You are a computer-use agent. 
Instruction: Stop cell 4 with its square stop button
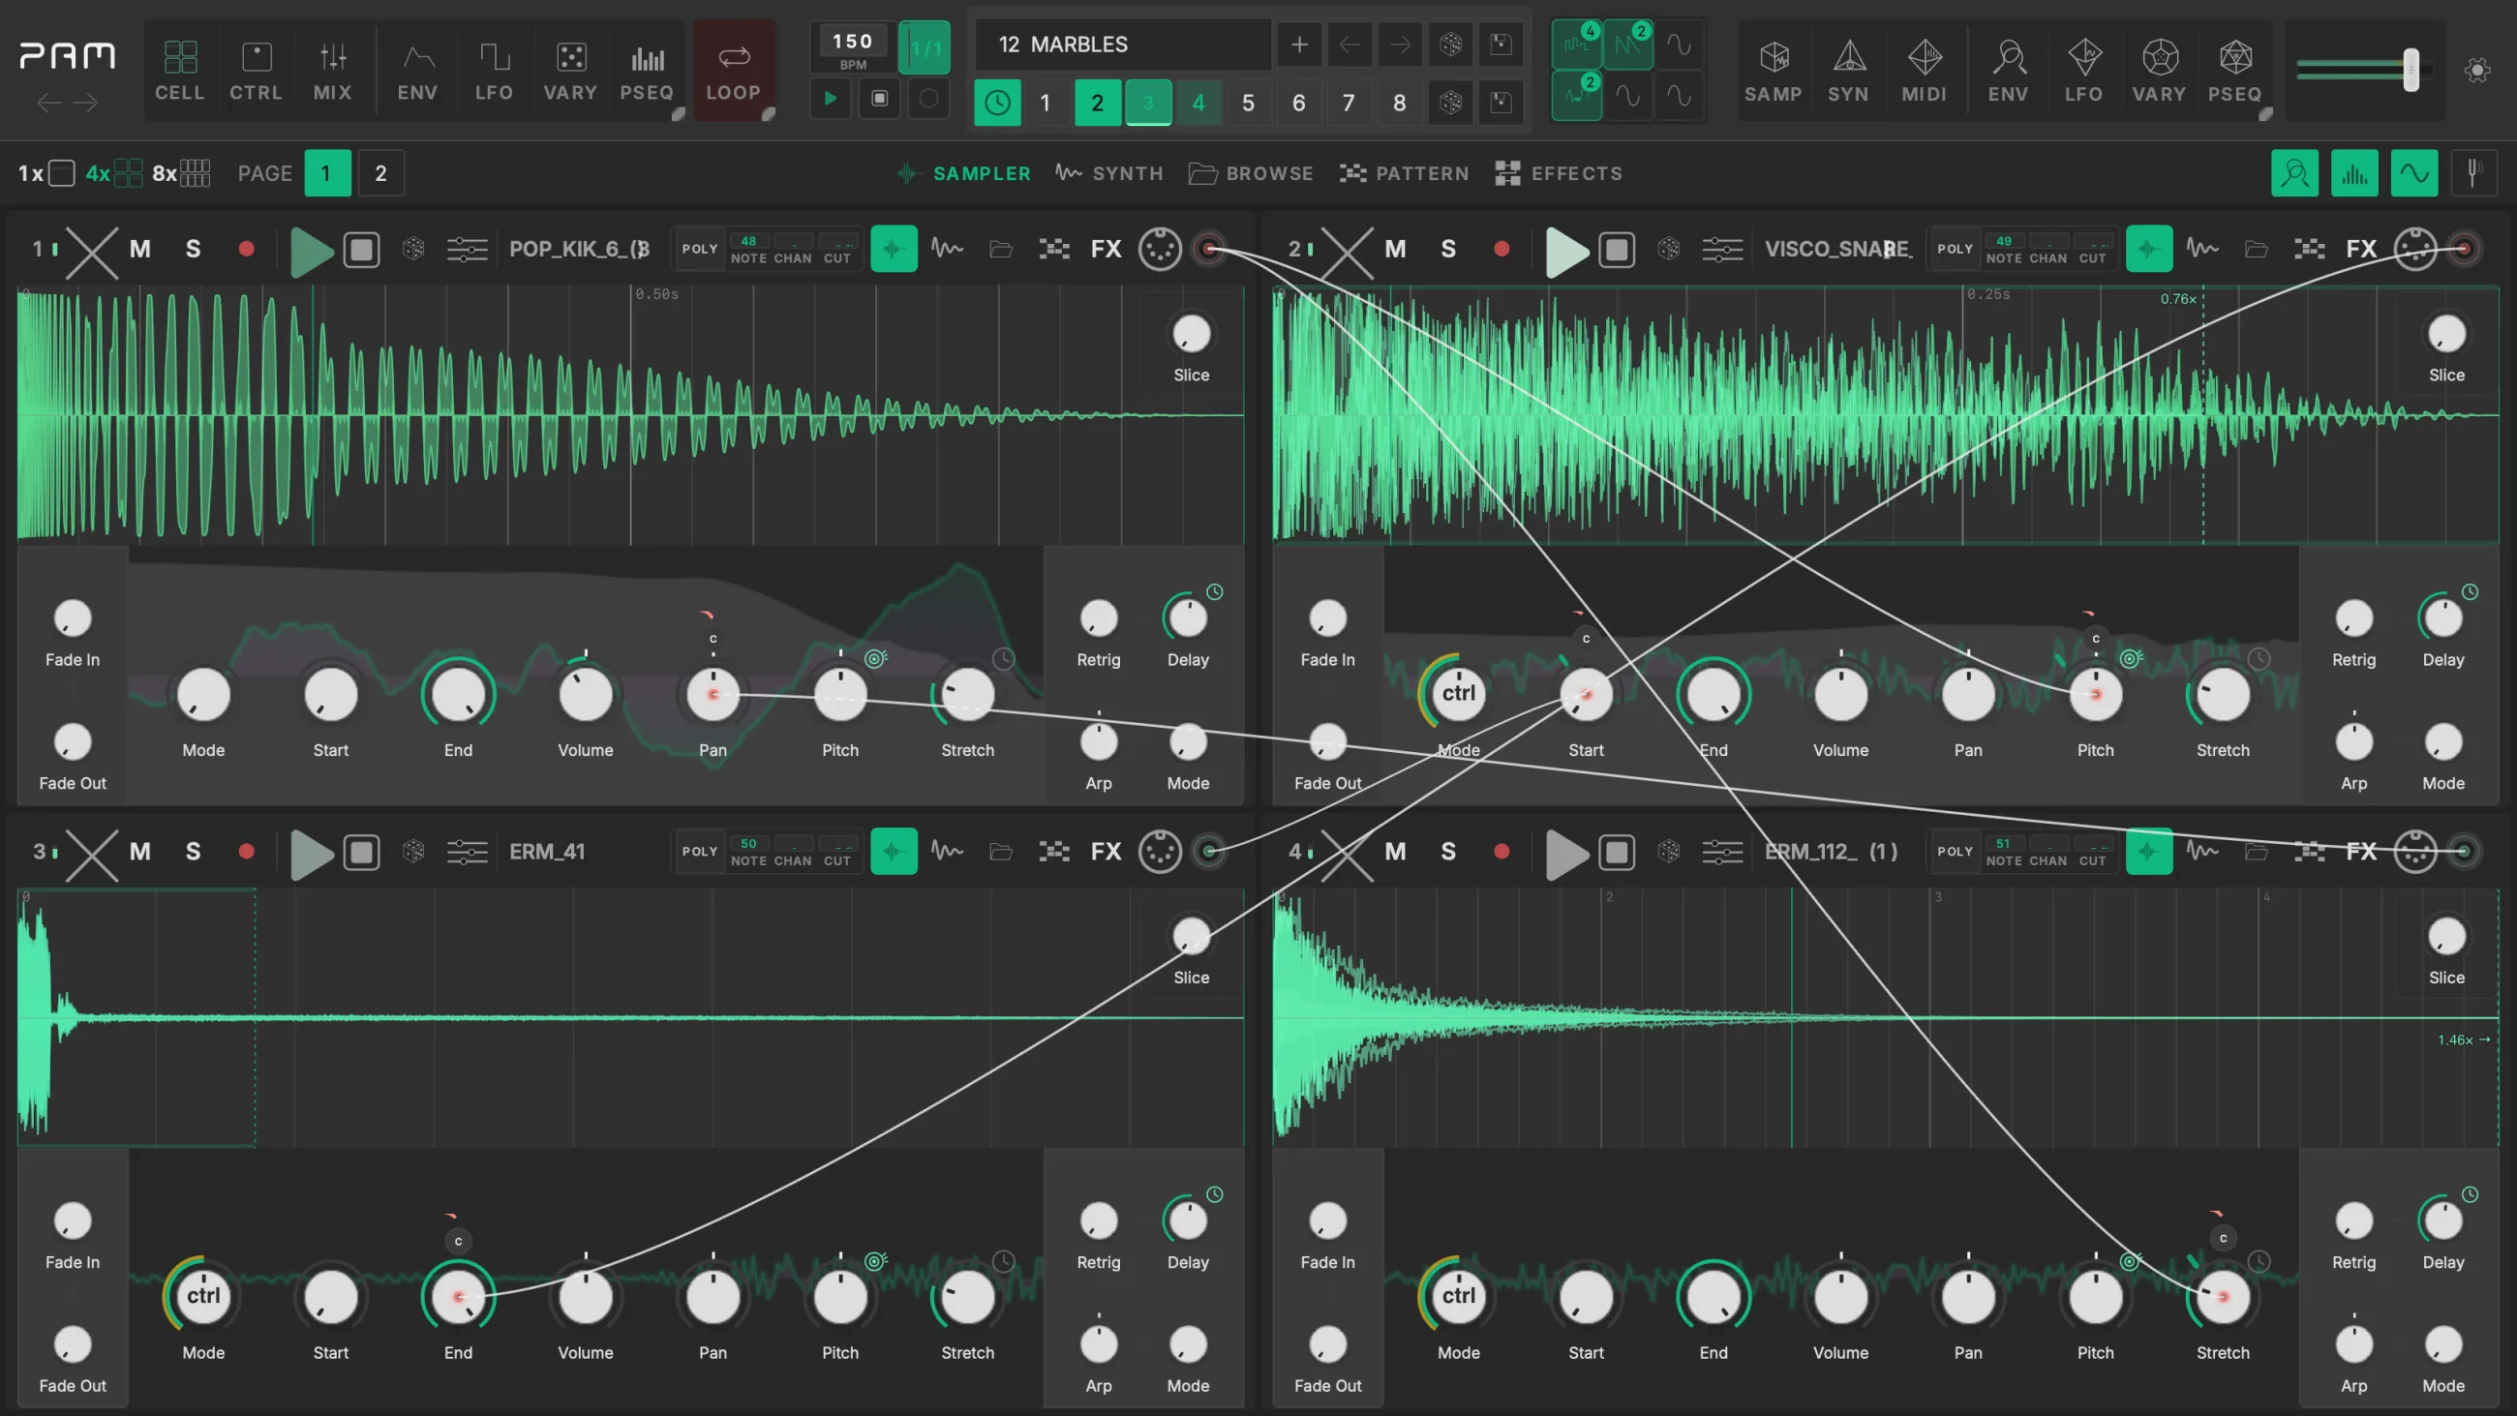1616,852
